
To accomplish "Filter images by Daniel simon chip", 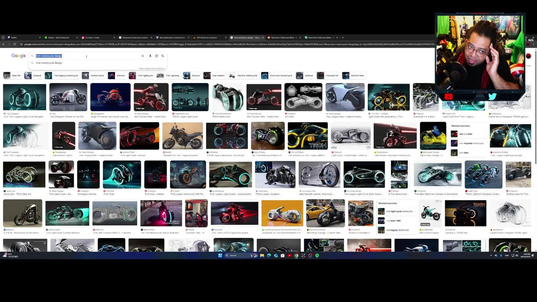I will [x=94, y=75].
